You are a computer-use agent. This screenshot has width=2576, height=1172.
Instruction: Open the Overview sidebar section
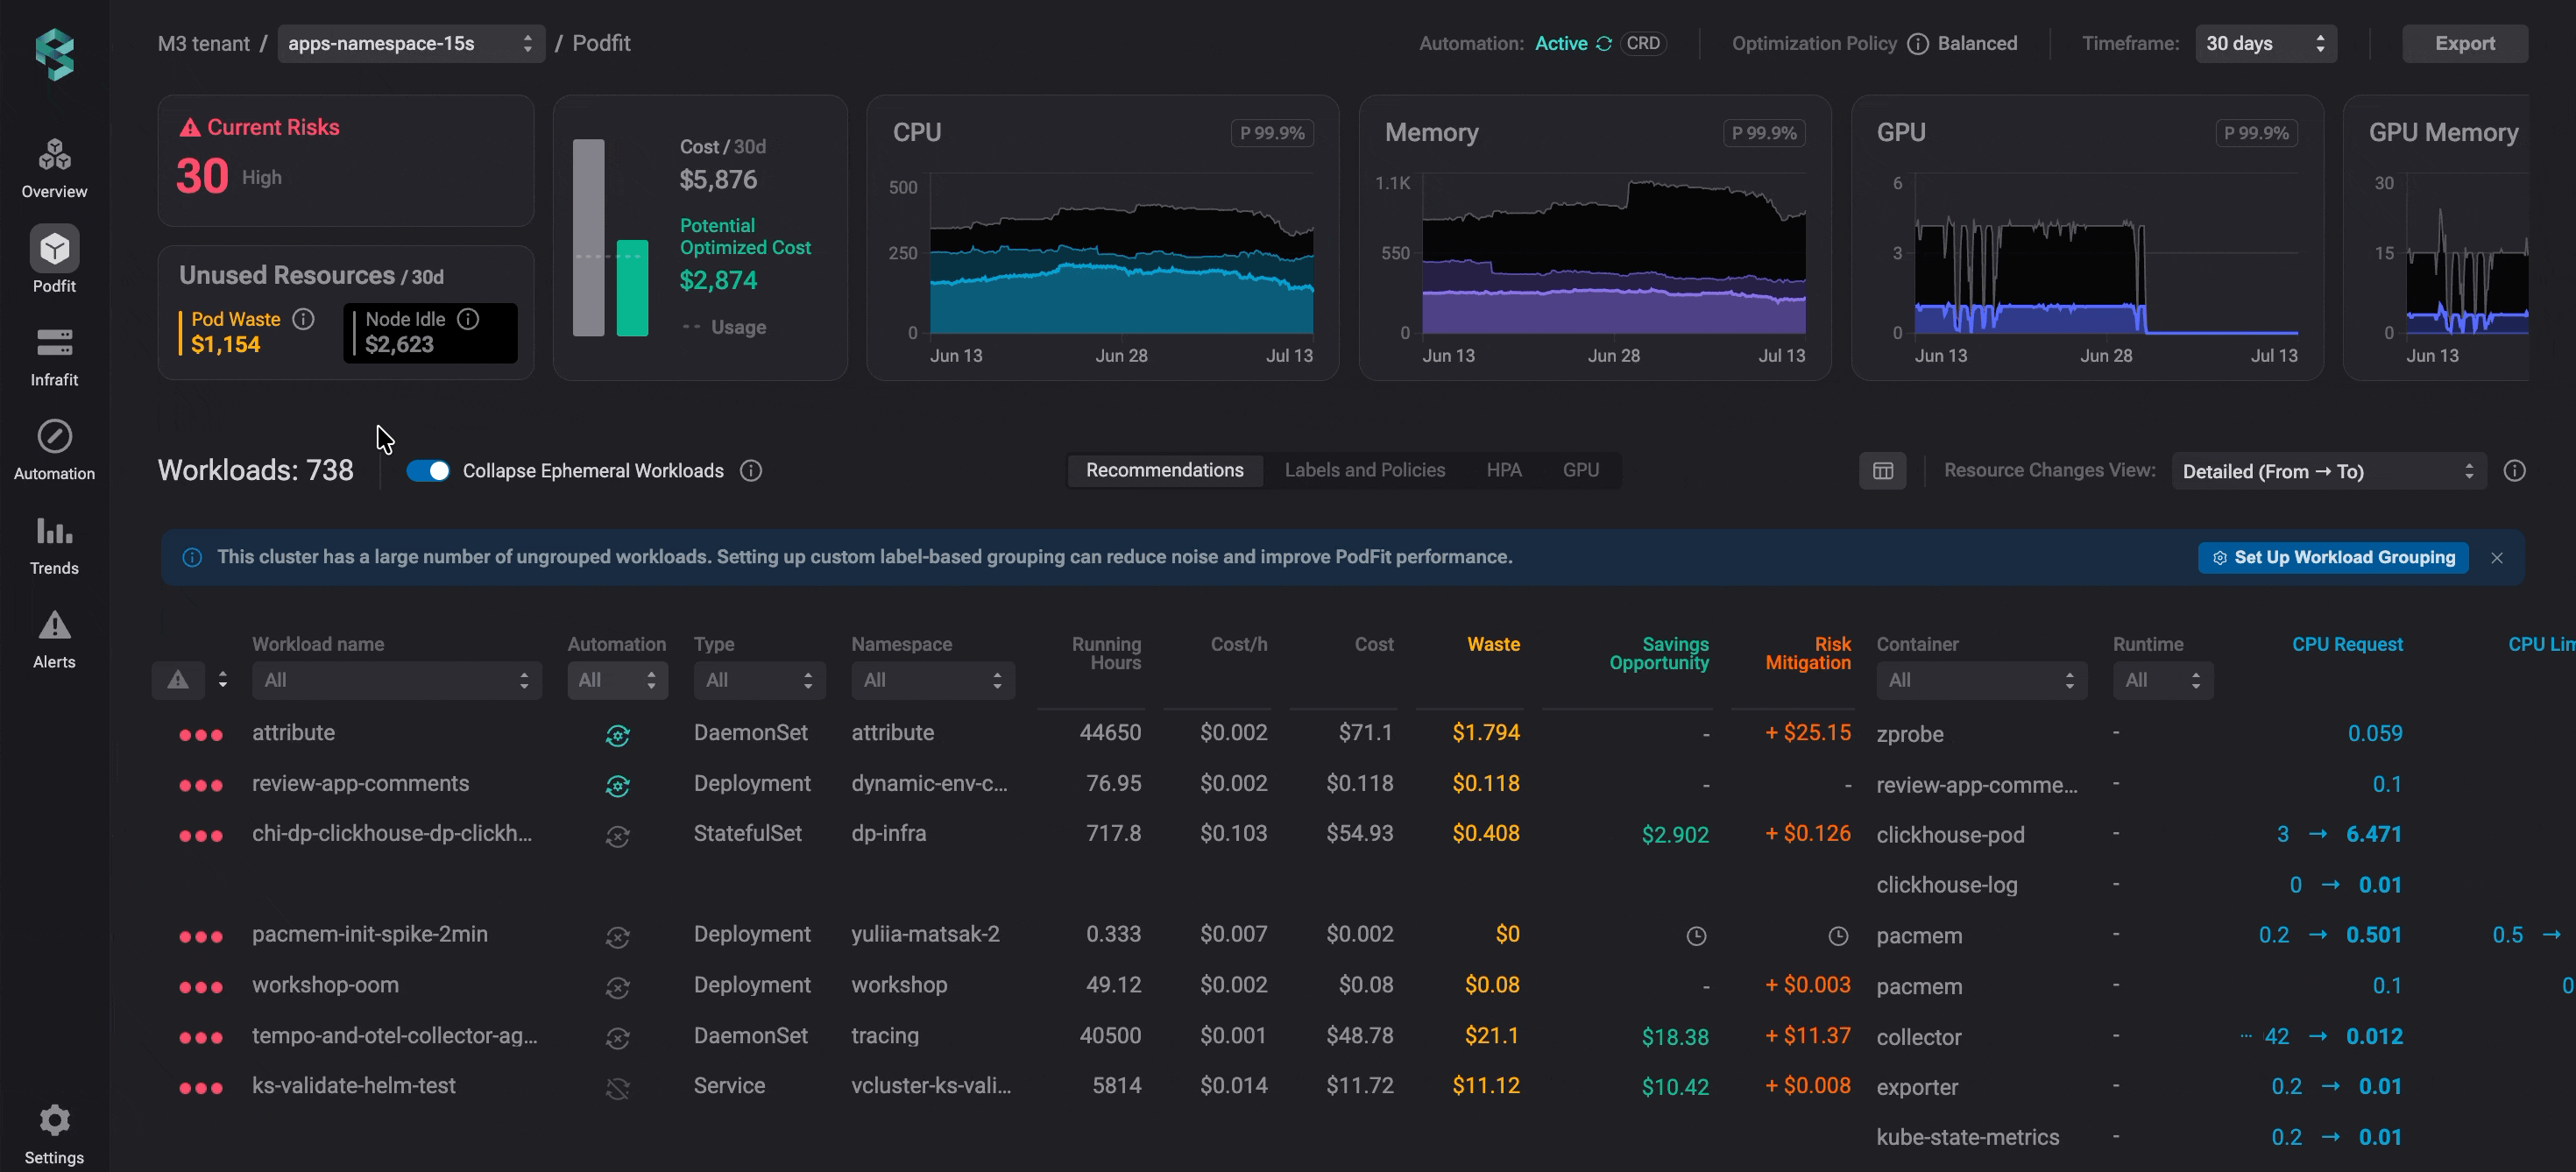(54, 168)
